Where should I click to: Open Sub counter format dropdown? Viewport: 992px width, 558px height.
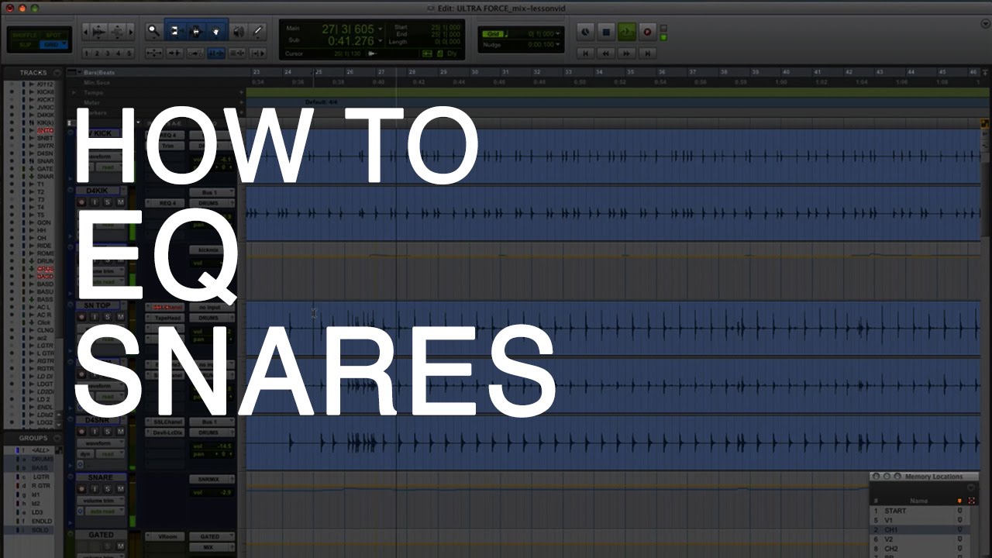pyautogui.click(x=380, y=41)
